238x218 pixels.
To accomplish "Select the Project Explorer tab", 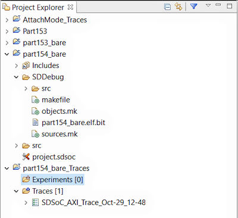I will tap(38, 8).
